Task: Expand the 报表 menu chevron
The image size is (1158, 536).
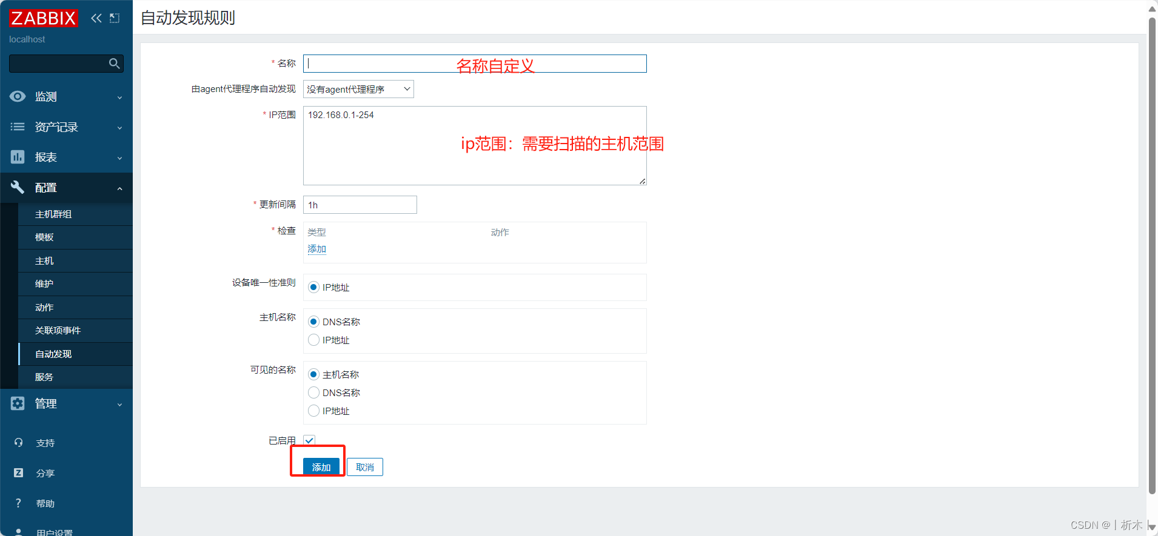Action: (x=119, y=158)
